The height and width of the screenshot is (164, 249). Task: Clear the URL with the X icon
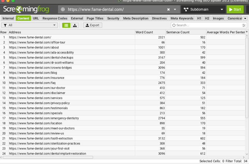(168, 10)
